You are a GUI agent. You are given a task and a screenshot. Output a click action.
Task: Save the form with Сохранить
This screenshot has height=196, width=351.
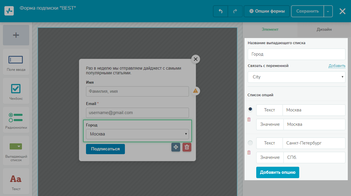tap(307, 11)
